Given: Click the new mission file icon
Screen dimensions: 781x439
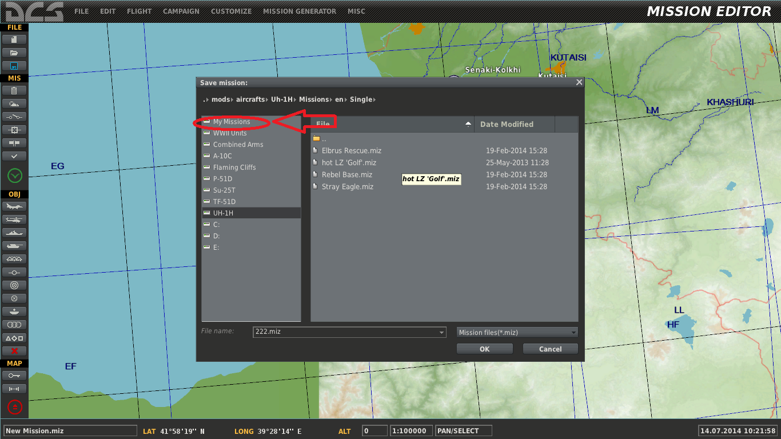Looking at the screenshot, I should (14, 39).
